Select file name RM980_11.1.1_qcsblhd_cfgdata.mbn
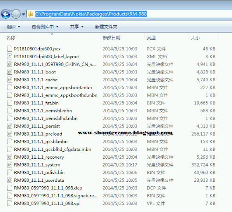The image size is (232, 212). 53,149
